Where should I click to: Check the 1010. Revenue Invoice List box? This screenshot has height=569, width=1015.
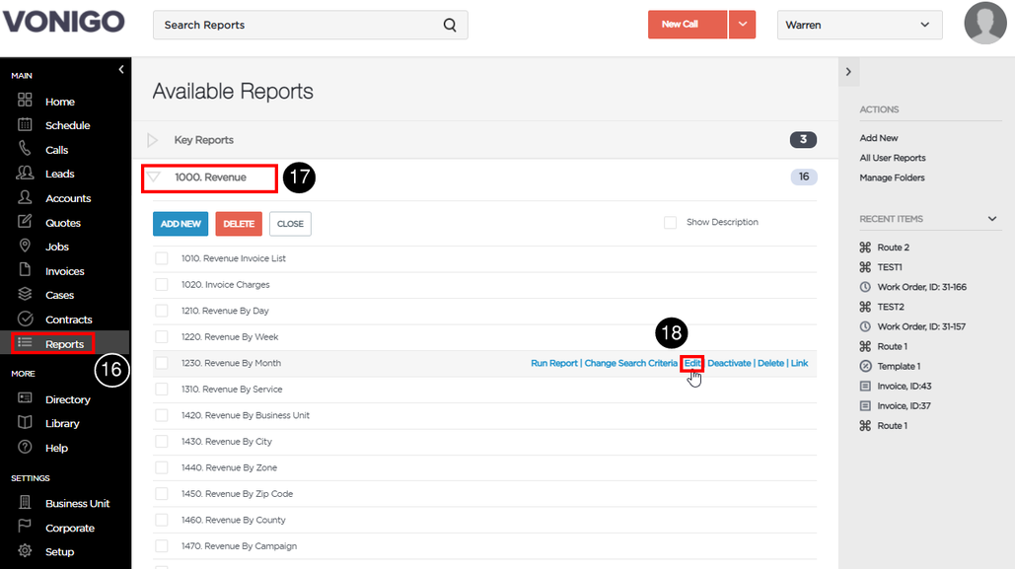point(161,258)
